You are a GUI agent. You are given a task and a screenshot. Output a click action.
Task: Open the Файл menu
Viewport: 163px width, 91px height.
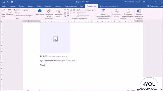tap(4, 6)
